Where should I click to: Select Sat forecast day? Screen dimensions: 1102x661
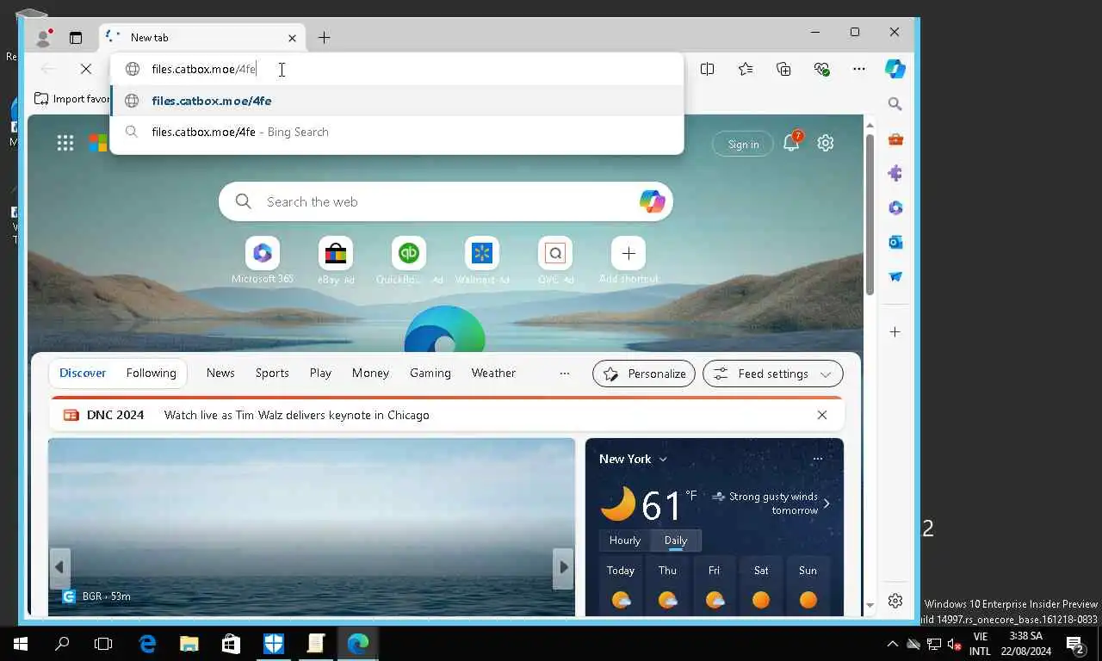[761, 585]
